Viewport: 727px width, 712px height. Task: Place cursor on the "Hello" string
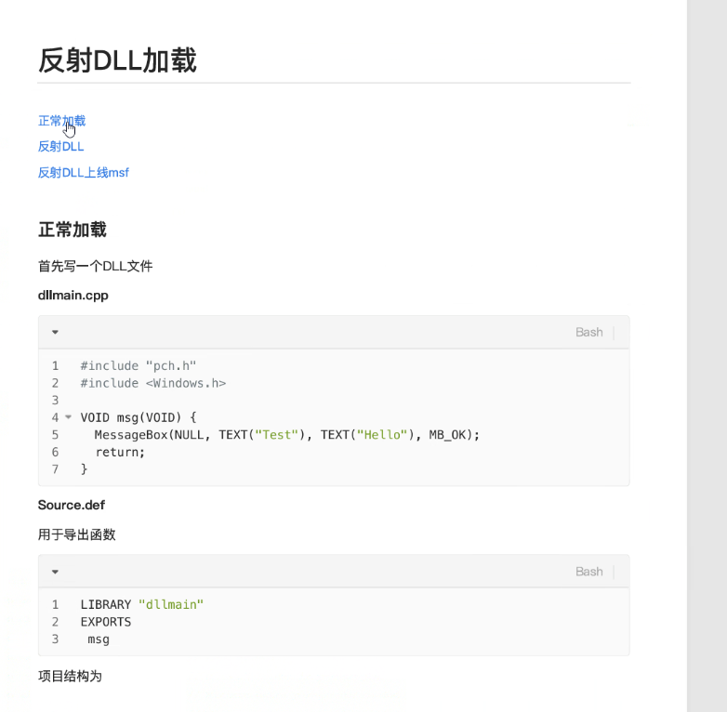[382, 435]
